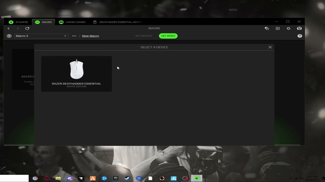Click the green Razer Synapse logo icon
This screenshot has width=325, height=182.
point(11,22)
